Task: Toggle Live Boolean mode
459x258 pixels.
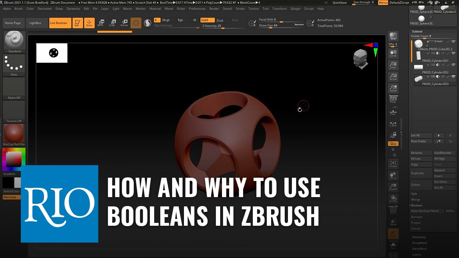Action: [x=60, y=23]
